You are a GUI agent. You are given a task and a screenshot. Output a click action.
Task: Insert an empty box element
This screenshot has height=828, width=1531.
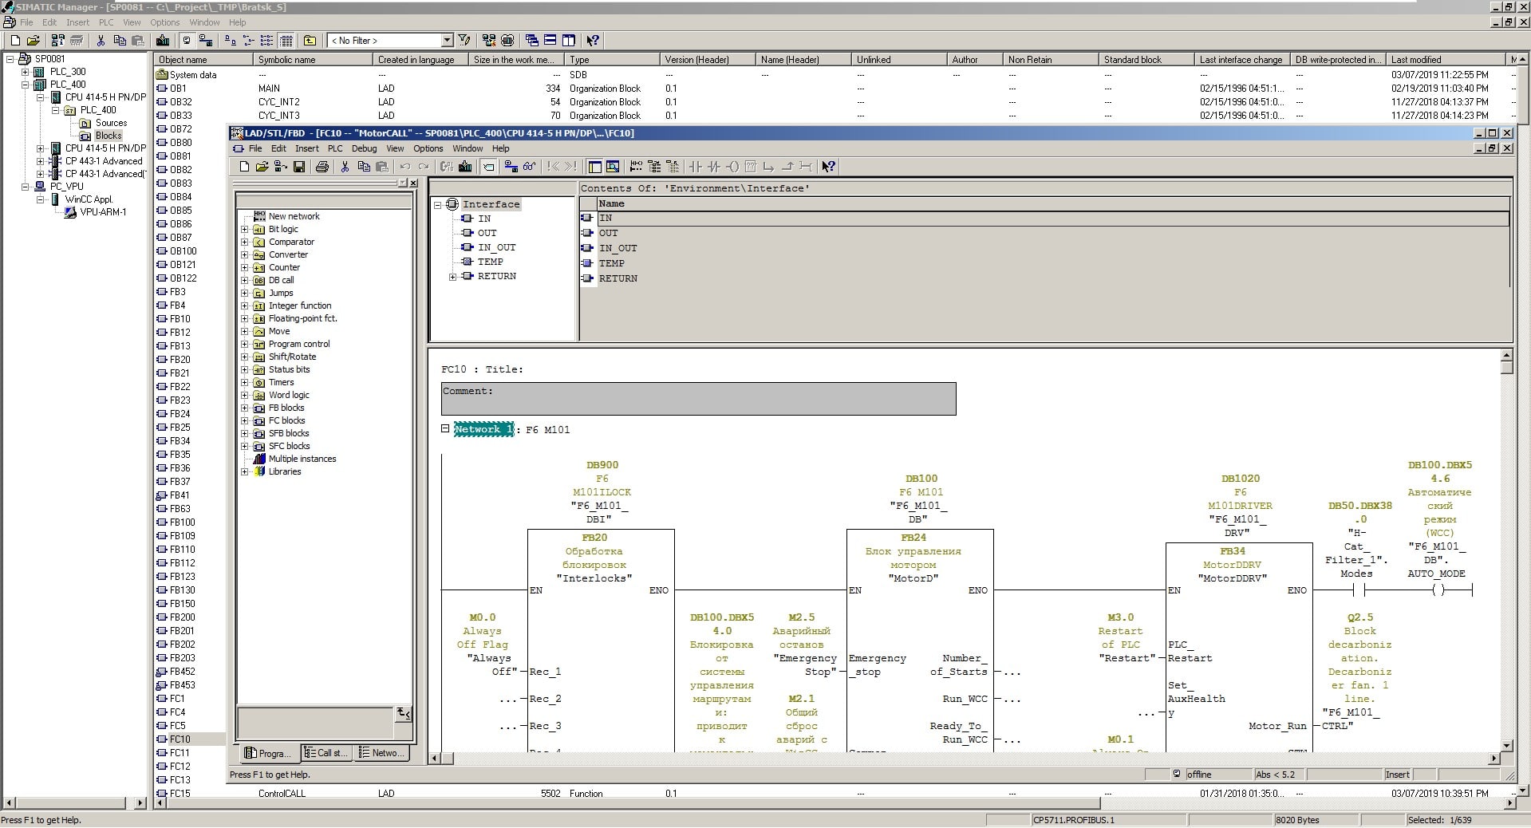click(751, 167)
